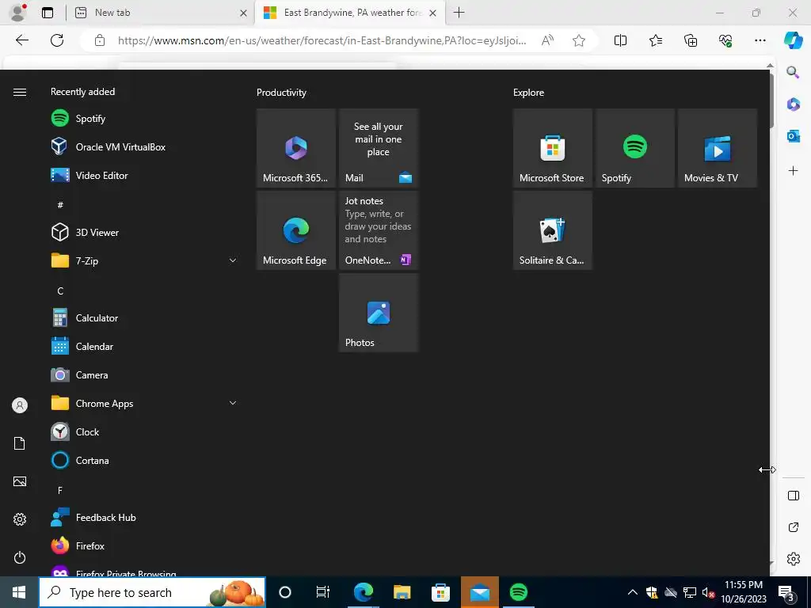Open the Calendar app
811x608 pixels.
[x=144, y=347]
